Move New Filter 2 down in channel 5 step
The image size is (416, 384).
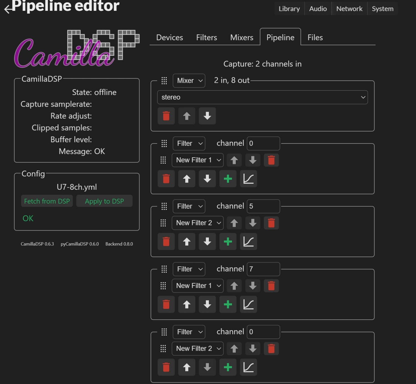[253, 223]
